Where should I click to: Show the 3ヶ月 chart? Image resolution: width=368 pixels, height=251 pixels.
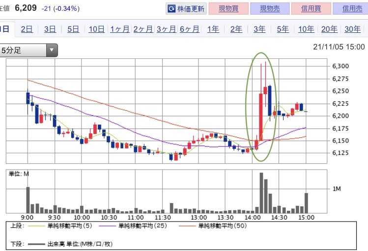166,29
